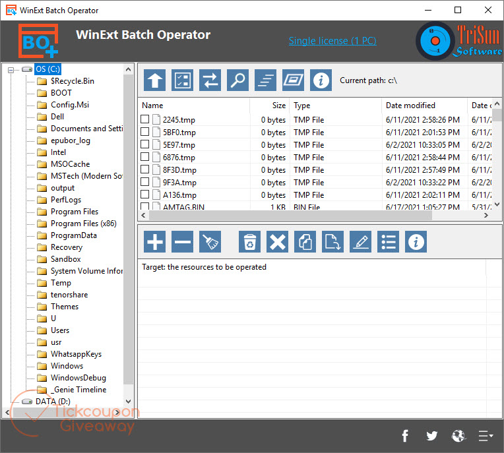The height and width of the screenshot is (453, 504).
Task: Click the select-all checklist icon
Action: (182, 80)
